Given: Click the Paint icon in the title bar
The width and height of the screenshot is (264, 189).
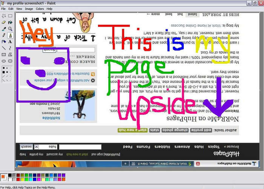Looking at the screenshot, I should [2, 3].
